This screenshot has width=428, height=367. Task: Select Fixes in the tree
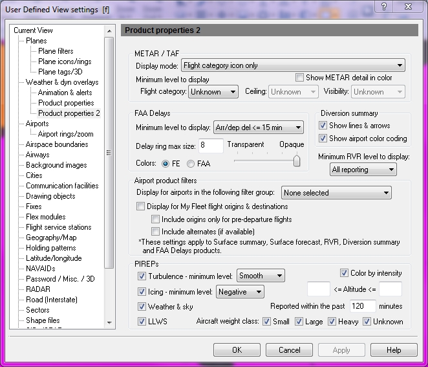(34, 206)
